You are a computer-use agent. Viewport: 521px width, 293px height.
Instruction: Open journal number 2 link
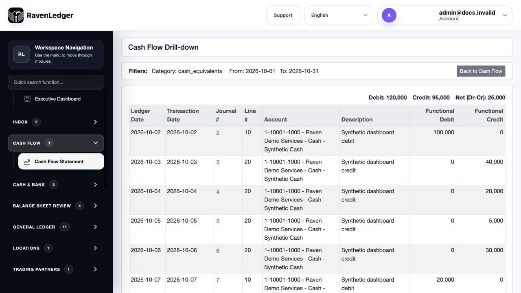click(x=218, y=133)
